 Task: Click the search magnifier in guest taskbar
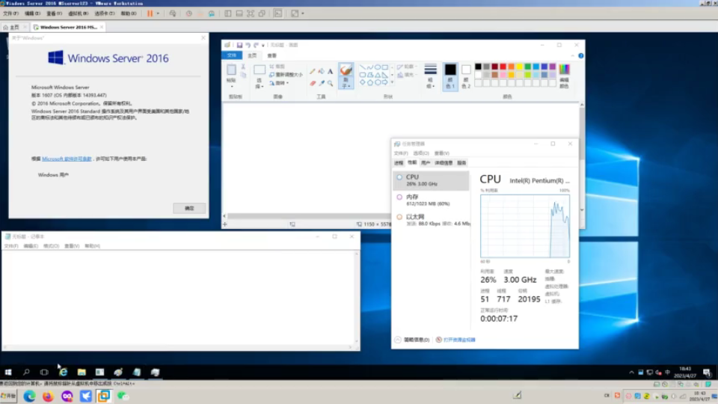26,372
